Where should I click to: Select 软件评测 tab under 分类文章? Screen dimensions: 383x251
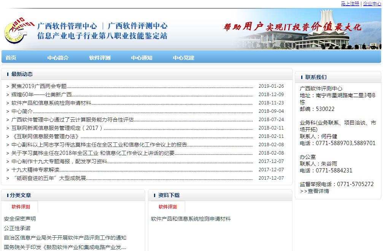pos(21,207)
